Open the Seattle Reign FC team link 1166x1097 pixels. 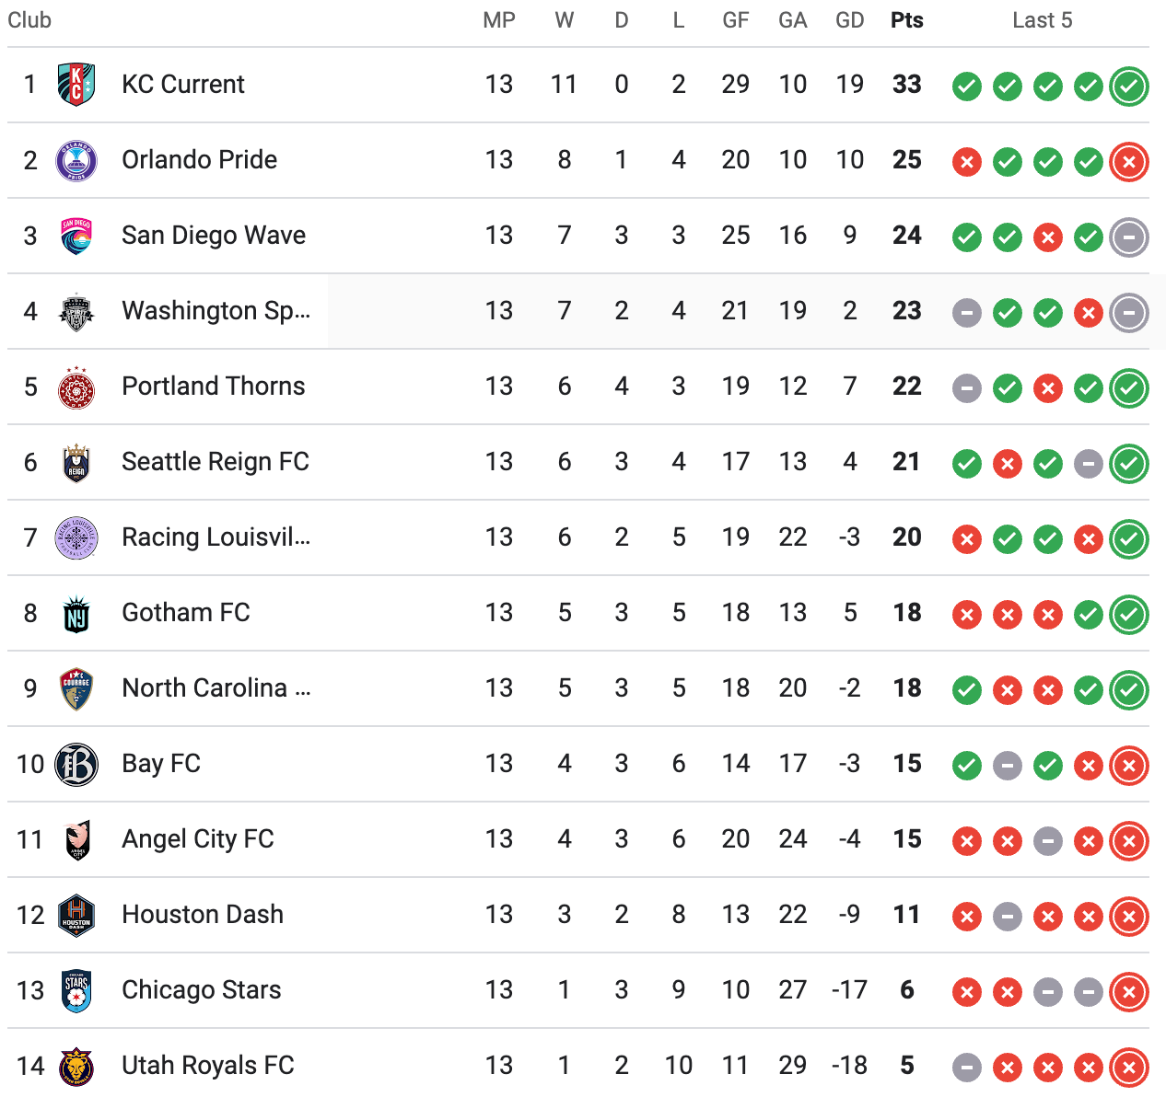(x=216, y=461)
